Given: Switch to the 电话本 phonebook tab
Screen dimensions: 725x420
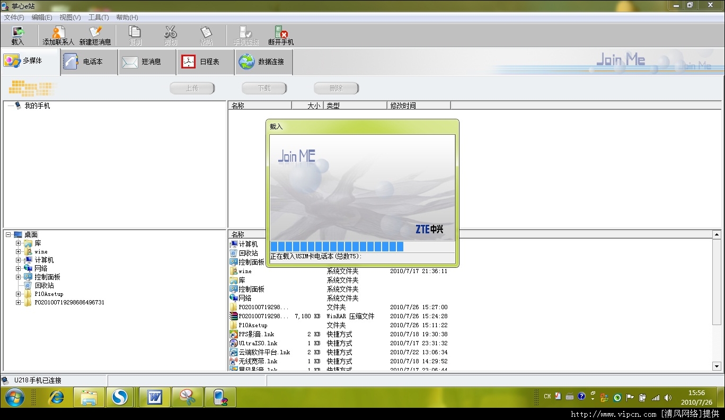Looking at the screenshot, I should (90, 62).
